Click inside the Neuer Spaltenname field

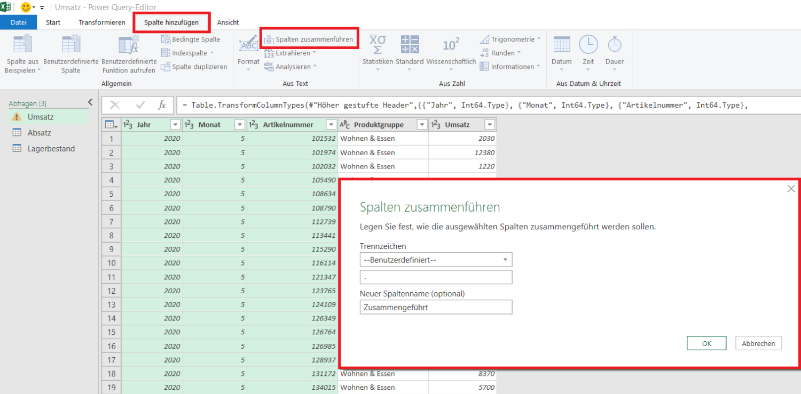(435, 307)
